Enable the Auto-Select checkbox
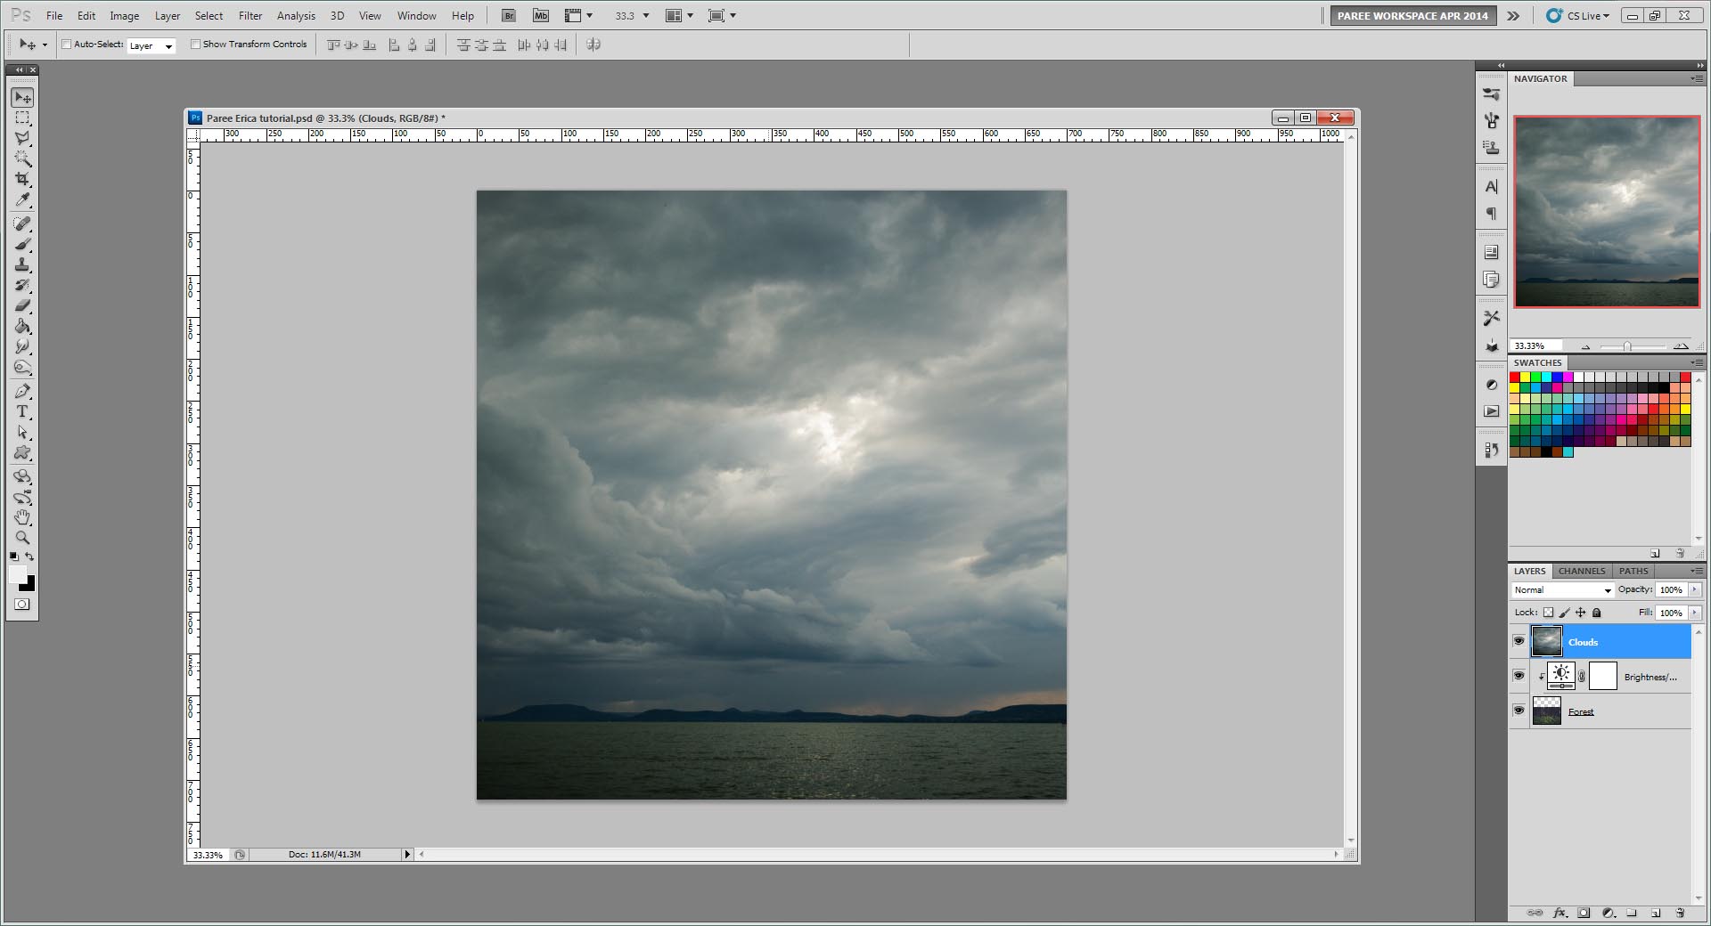 click(x=66, y=45)
